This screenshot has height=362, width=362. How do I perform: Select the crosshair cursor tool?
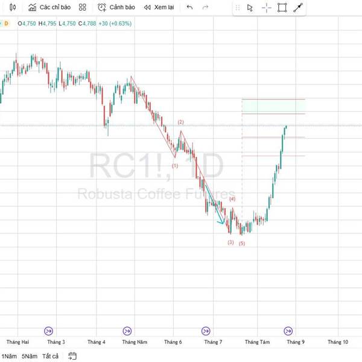267,8
